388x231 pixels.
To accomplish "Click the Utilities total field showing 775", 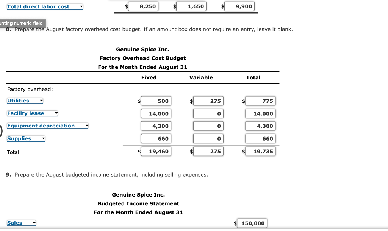I will [260, 101].
